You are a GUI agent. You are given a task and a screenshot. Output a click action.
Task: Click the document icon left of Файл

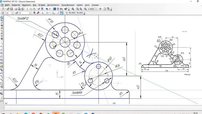pos(2,5)
